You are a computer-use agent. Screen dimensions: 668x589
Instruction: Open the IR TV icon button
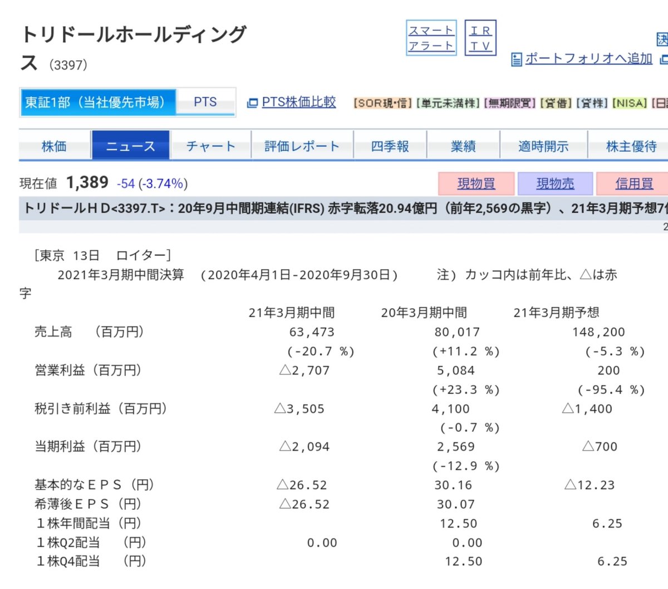click(480, 38)
